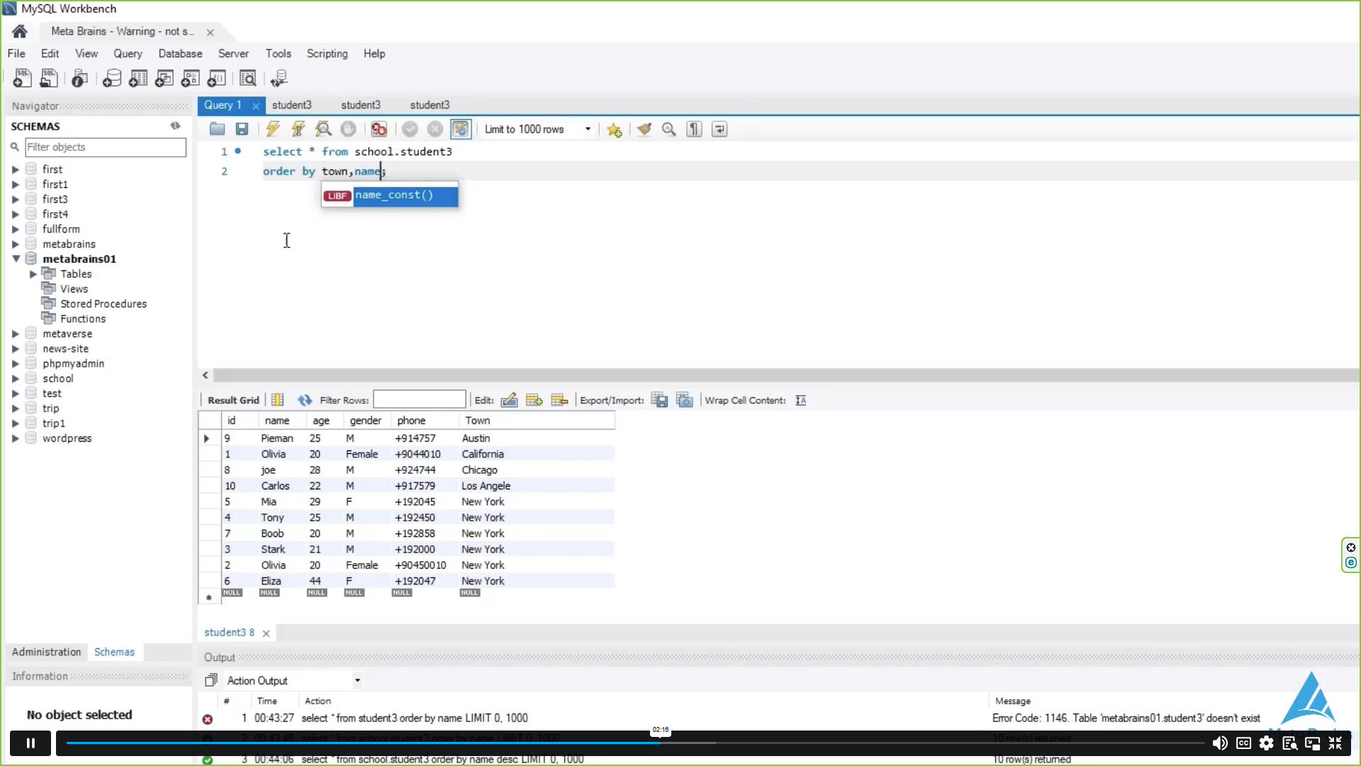Toggle wrap cell content icon
The image size is (1361, 766).
pyautogui.click(x=800, y=400)
